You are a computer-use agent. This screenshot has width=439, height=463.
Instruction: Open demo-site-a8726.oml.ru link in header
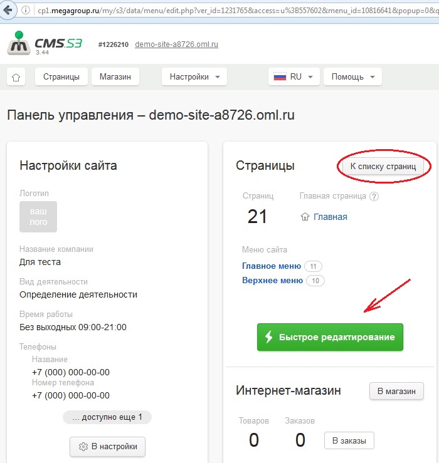pos(176,44)
